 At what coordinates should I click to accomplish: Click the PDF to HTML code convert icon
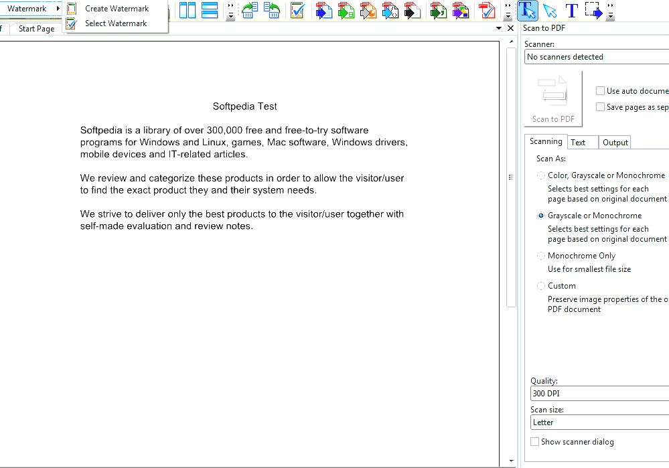point(390,10)
